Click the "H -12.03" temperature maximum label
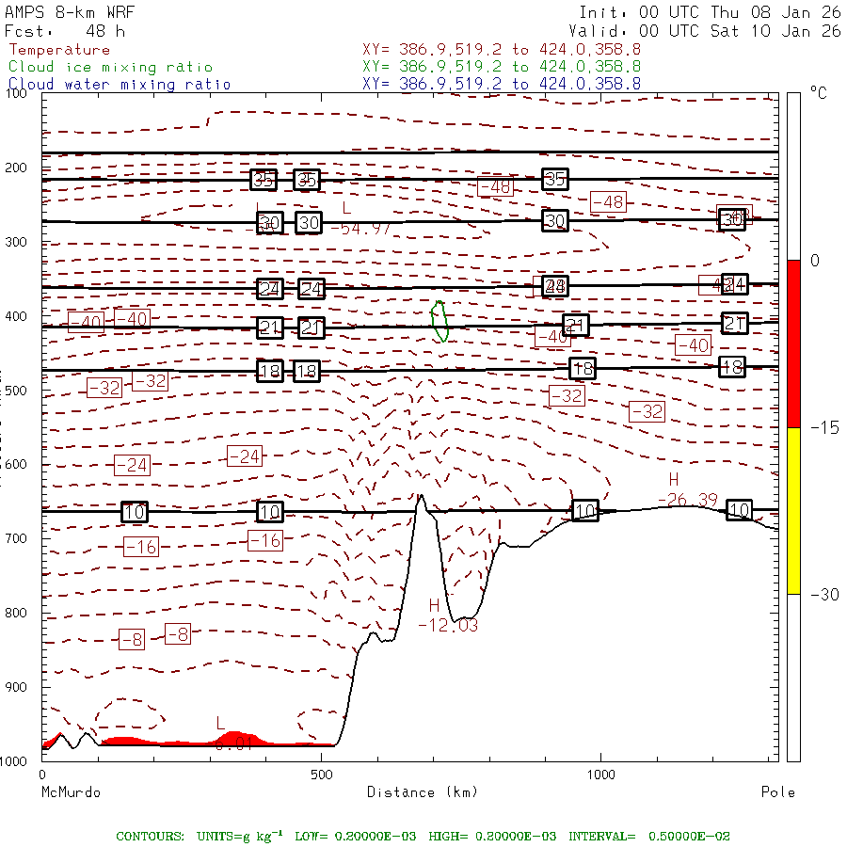Viewport: 847px width, 847px height. (x=448, y=615)
